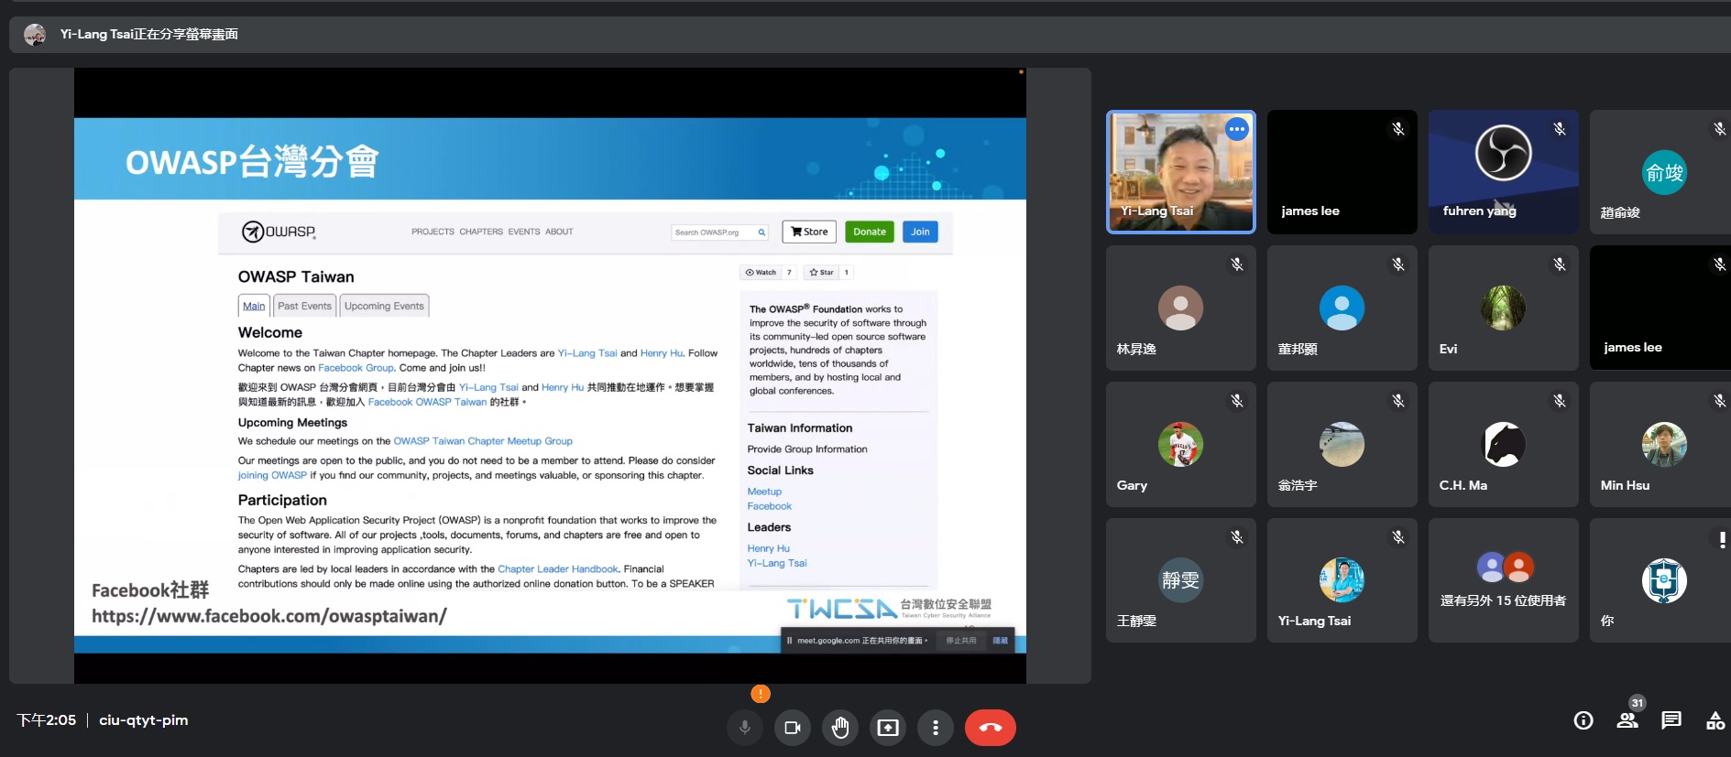Open options dots on Yi-Lang Tsai video tile
The image size is (1731, 757).
(x=1237, y=129)
